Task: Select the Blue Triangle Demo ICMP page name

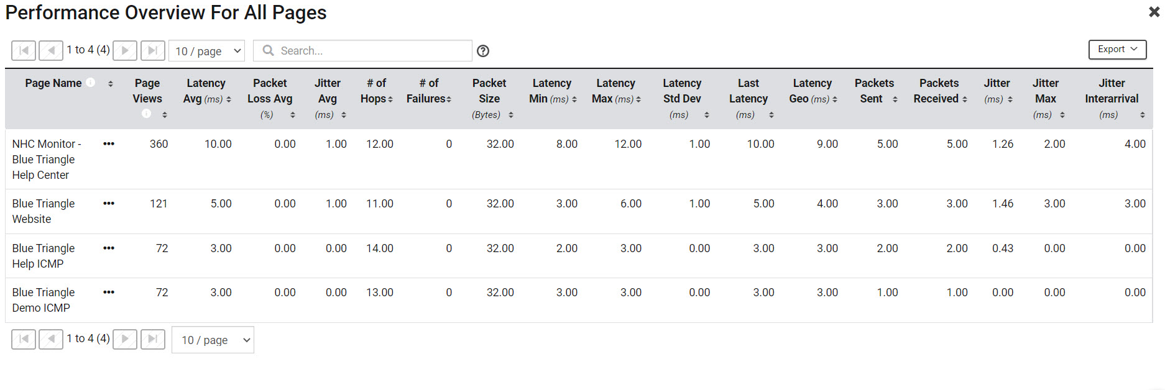Action: click(44, 300)
